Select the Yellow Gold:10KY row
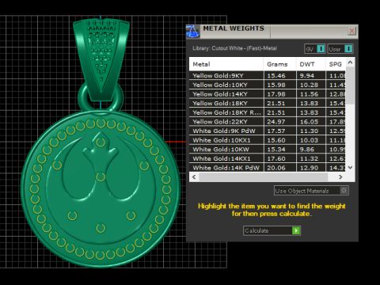380x285 pixels. (x=267, y=85)
